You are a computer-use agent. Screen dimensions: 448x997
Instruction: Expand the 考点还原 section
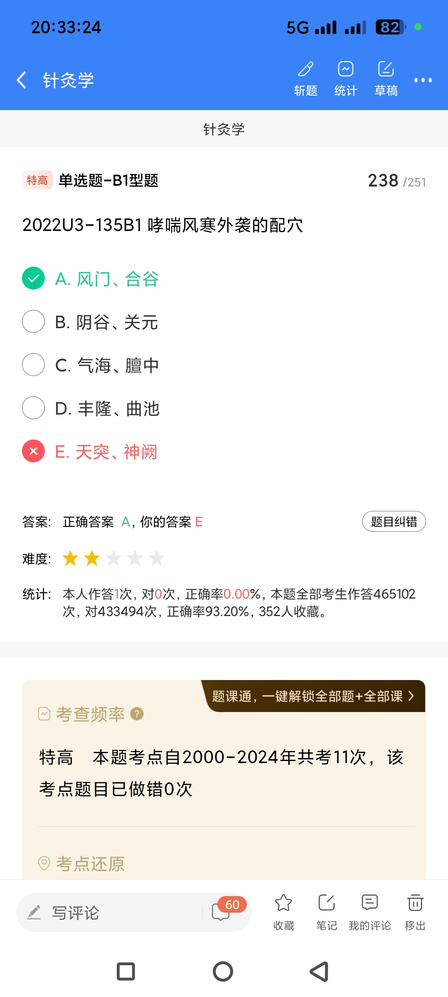coord(90,864)
